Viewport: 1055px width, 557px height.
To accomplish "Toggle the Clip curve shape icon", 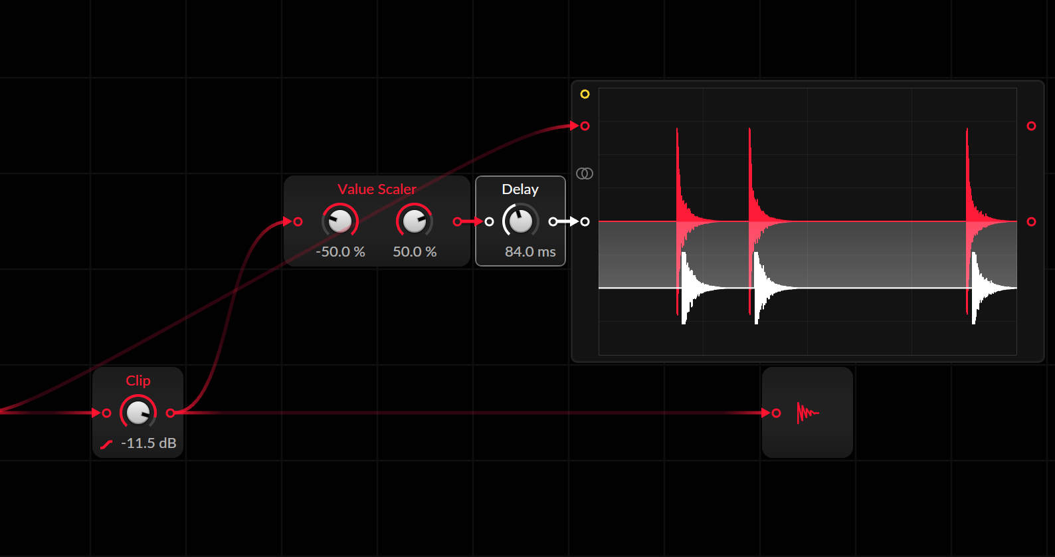I will (x=106, y=443).
